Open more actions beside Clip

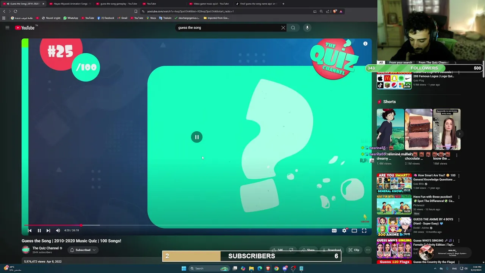(x=368, y=250)
